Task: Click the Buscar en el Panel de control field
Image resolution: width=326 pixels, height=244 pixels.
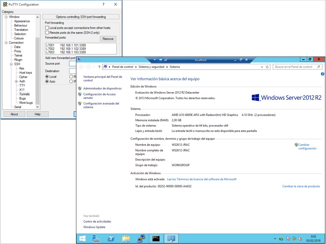Action: point(297,67)
